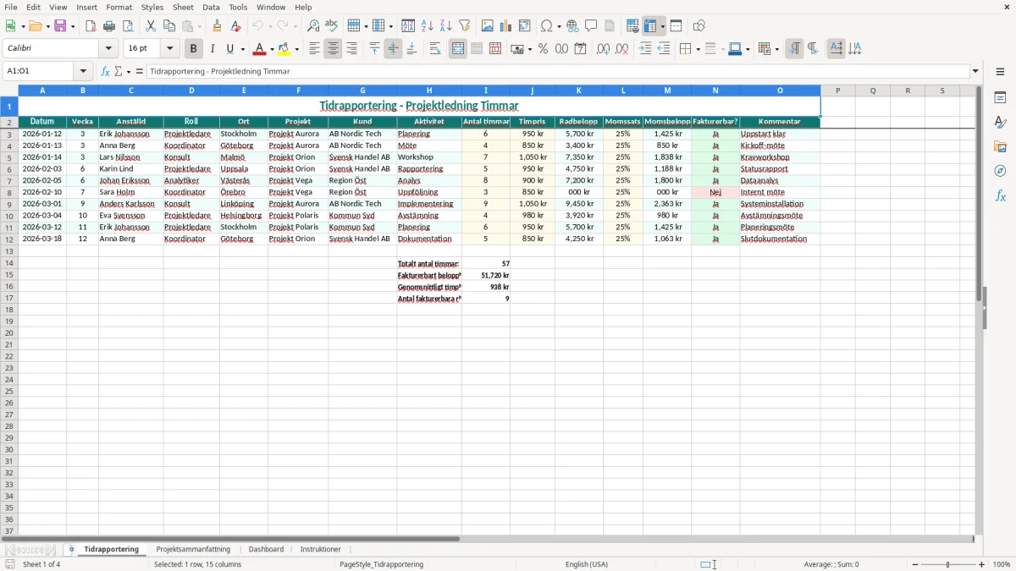1016x571 pixels.
Task: Open font color red swatch
Action: pyautogui.click(x=260, y=49)
